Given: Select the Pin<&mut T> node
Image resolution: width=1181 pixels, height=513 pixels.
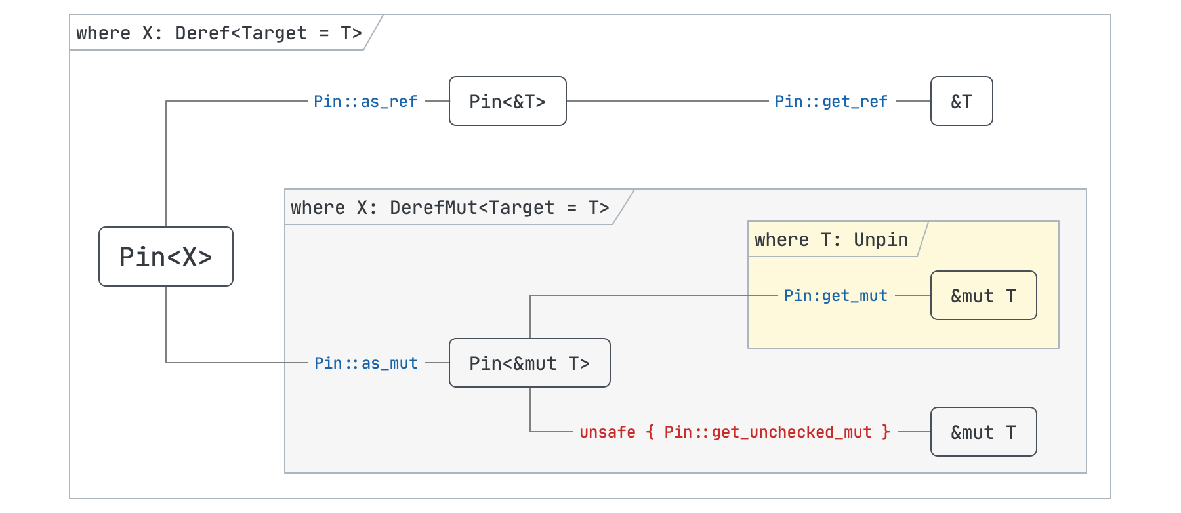Looking at the screenshot, I should 529,363.
